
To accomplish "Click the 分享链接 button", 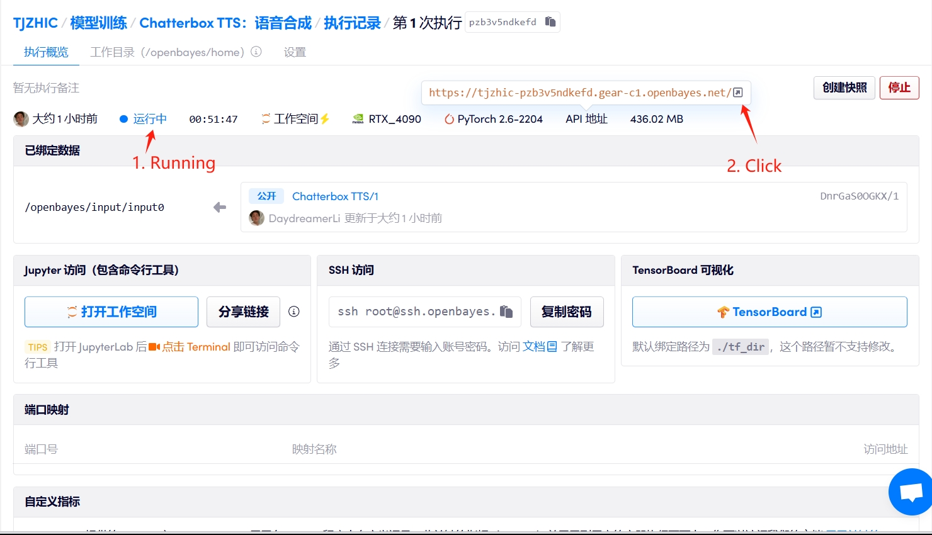I will (x=243, y=312).
